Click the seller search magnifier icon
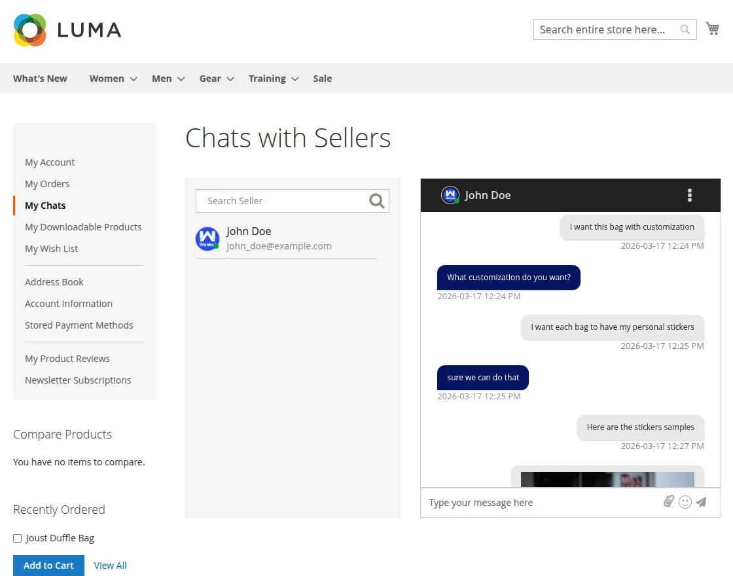This screenshot has height=576, width=733. tap(376, 201)
